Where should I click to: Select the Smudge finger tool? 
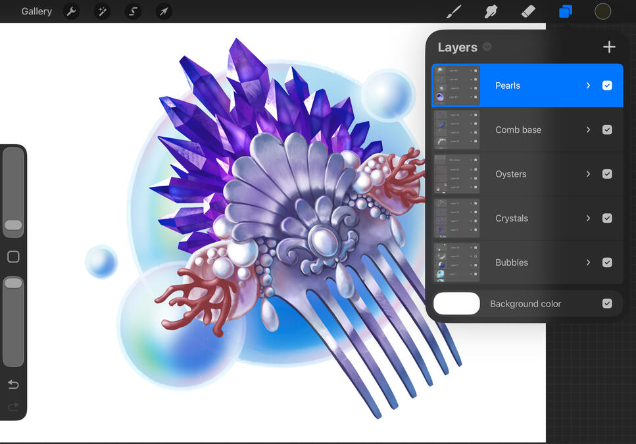(491, 11)
